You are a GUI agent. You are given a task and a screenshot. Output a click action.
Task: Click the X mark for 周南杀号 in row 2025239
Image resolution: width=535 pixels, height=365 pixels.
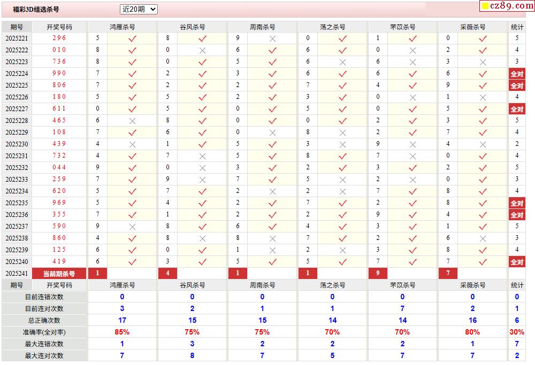[272, 250]
